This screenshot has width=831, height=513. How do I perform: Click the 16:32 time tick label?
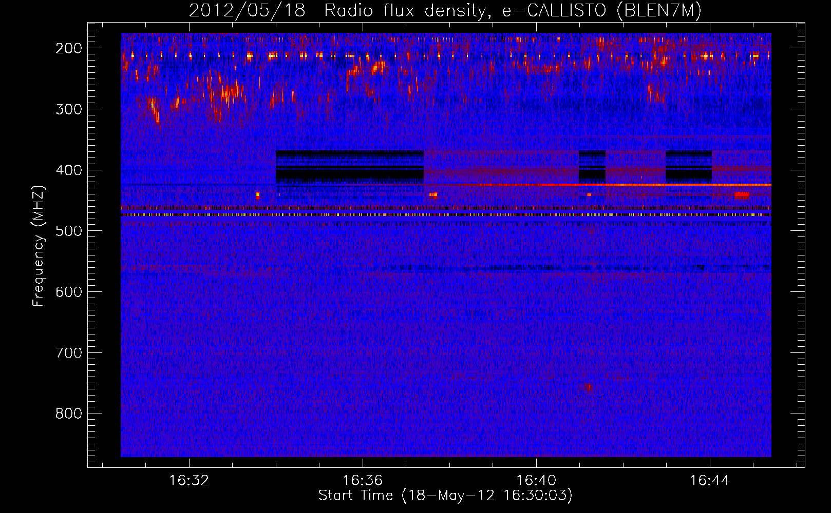pyautogui.click(x=189, y=480)
